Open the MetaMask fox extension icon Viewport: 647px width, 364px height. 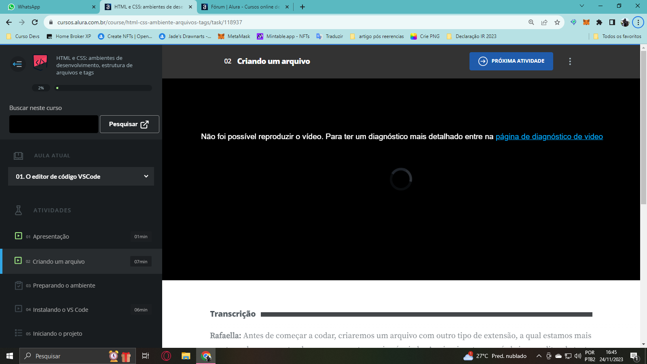586,22
